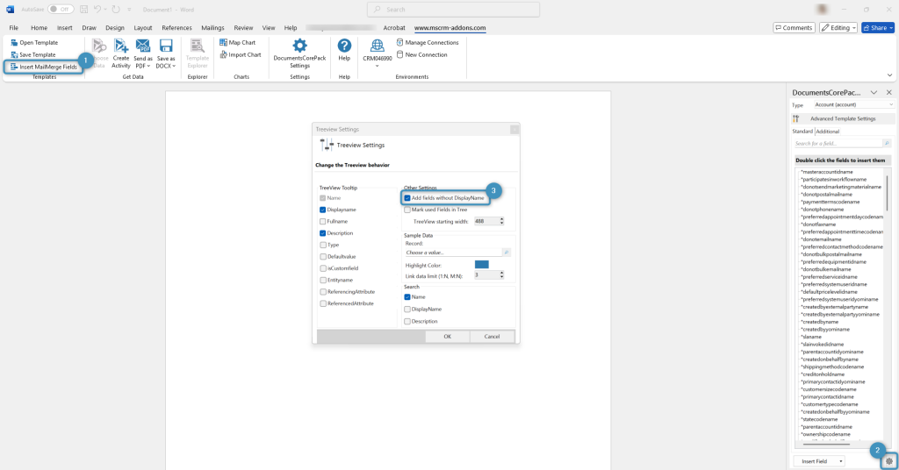Click the Highlight Color swatch

[x=482, y=265]
